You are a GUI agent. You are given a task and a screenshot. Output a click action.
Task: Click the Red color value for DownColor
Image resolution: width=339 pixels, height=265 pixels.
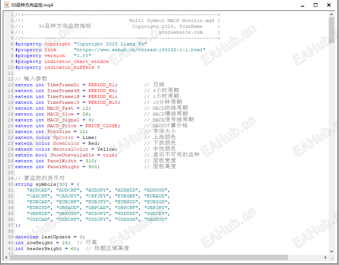pos(92,143)
